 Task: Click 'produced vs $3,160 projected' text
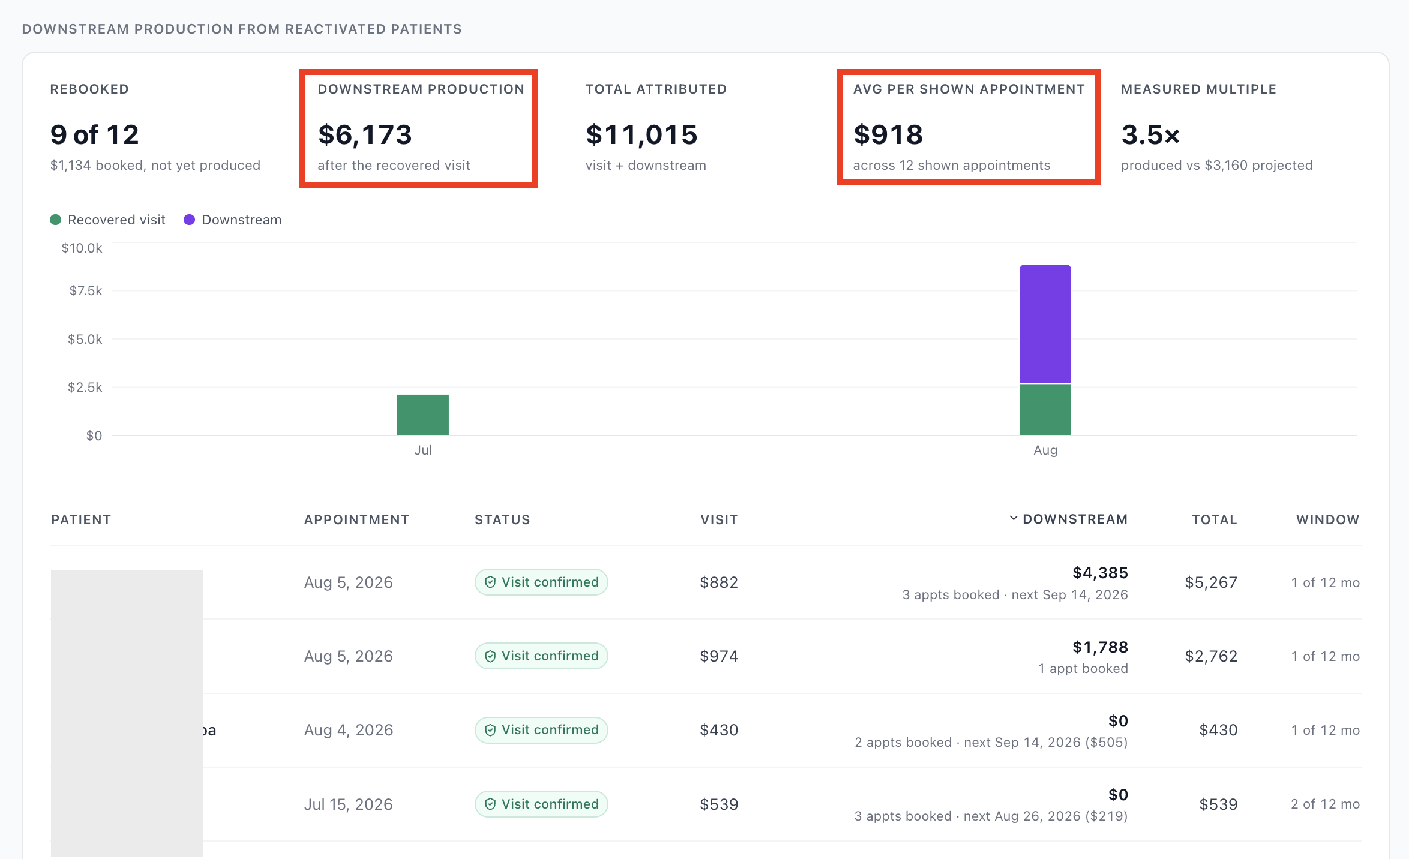(x=1216, y=165)
